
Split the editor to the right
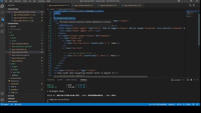click(194, 5)
